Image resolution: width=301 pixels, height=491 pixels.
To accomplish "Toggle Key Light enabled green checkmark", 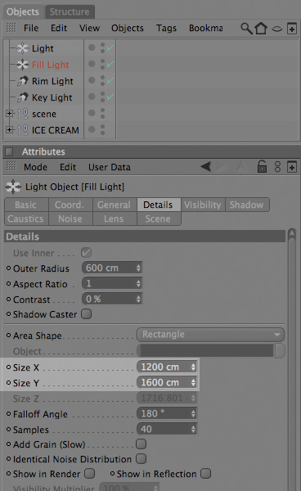I will pos(110,97).
